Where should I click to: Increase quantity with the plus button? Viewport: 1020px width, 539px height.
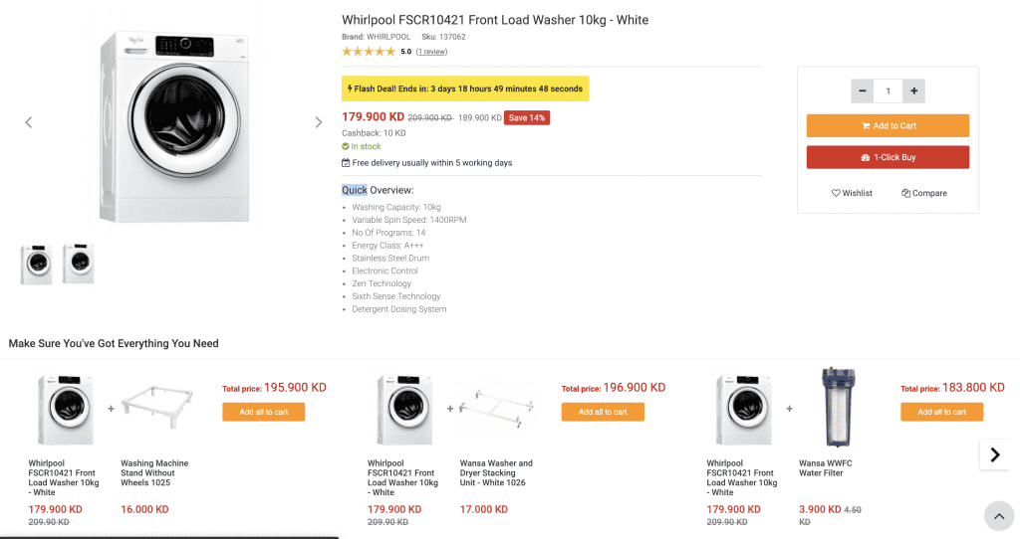click(914, 91)
